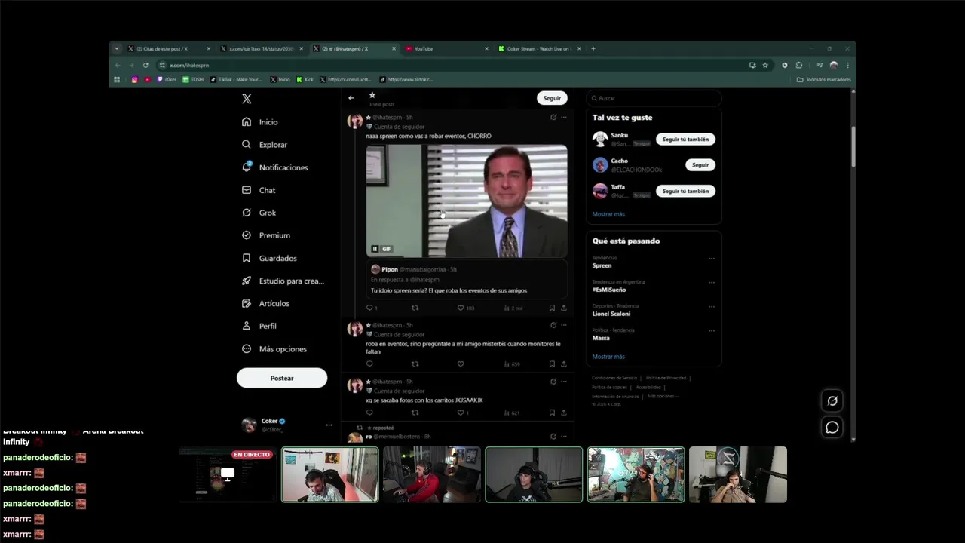Click Grok icon on CHORRO post
This screenshot has height=543, width=965.
553,117
